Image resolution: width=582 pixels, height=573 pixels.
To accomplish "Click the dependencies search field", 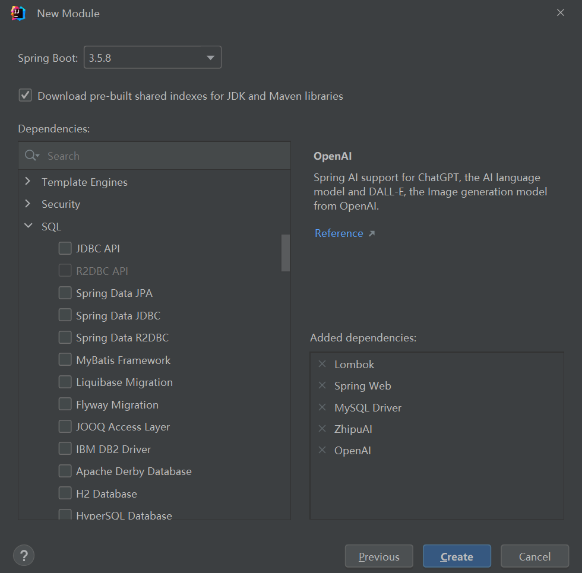I will tap(166, 156).
